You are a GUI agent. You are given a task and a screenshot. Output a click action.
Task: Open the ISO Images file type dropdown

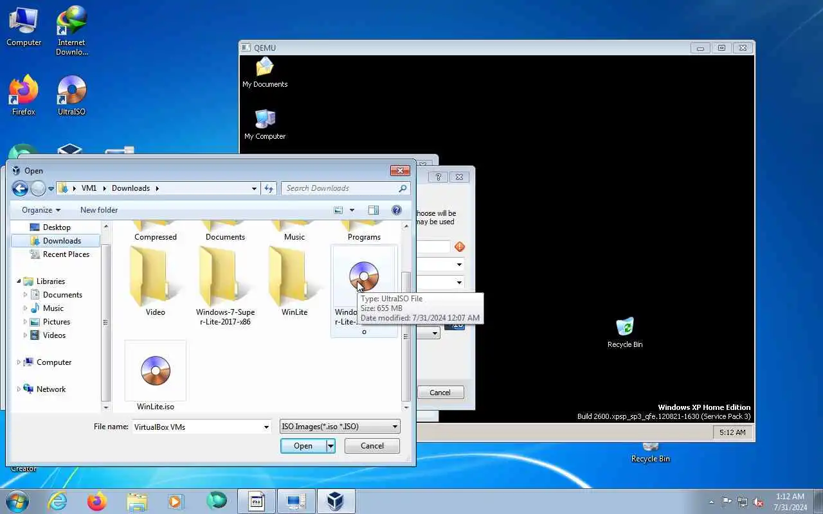pyautogui.click(x=339, y=427)
